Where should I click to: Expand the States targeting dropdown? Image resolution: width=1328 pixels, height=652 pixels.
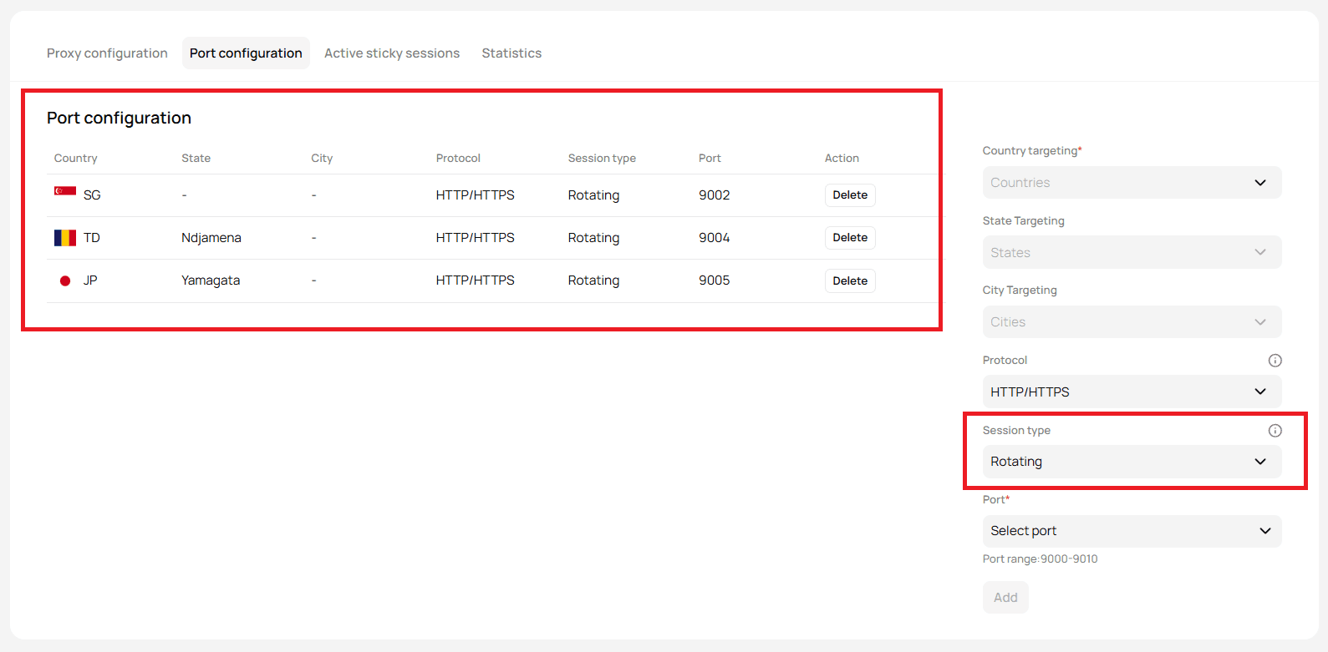pos(1131,252)
